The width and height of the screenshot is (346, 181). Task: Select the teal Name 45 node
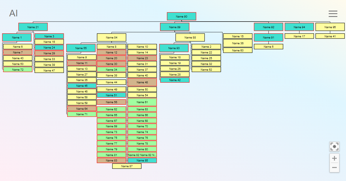click(82, 86)
